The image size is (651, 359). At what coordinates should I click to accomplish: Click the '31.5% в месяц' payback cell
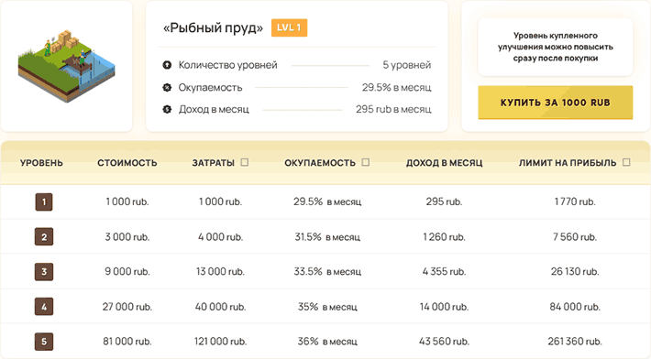point(327,237)
